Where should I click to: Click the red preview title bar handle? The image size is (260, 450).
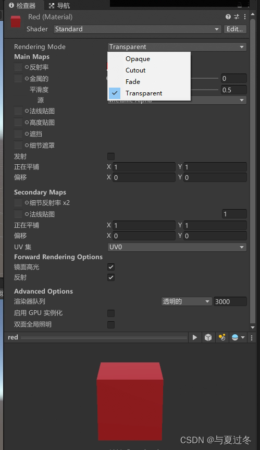pos(104,338)
